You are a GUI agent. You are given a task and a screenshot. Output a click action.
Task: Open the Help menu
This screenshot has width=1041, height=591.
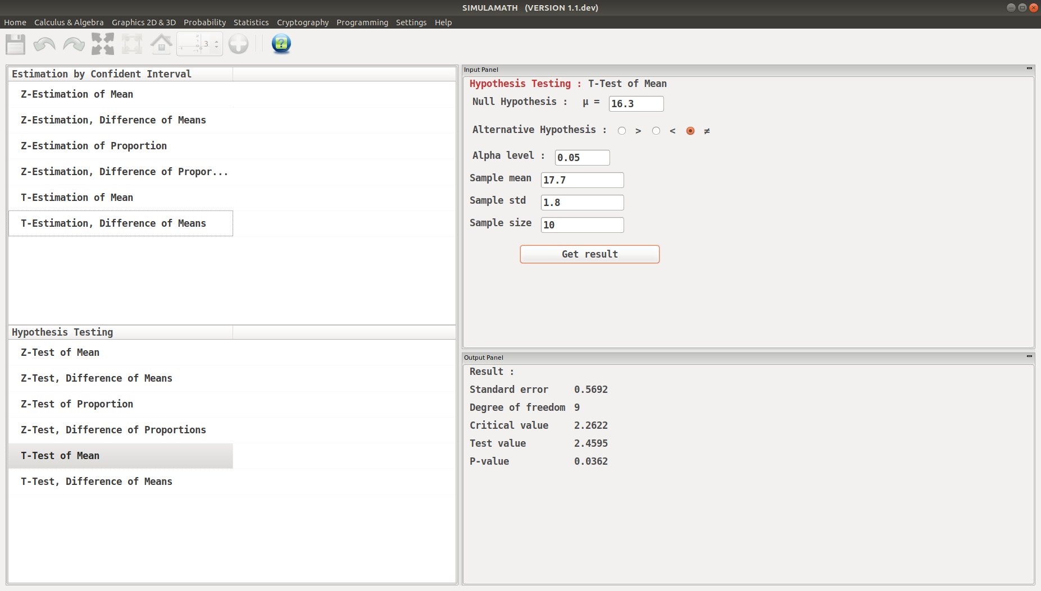tap(443, 22)
